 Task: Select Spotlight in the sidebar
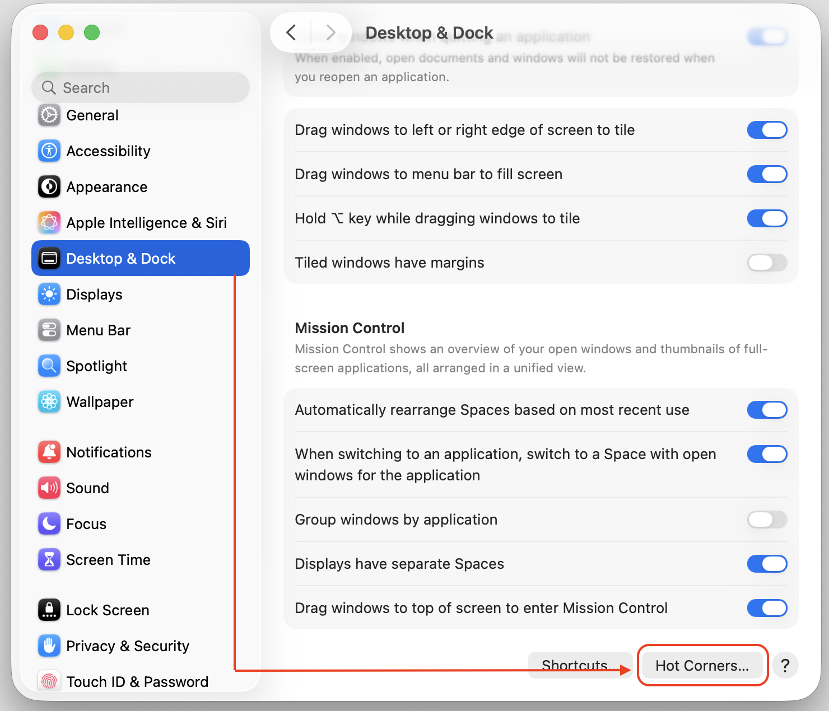[x=141, y=366]
